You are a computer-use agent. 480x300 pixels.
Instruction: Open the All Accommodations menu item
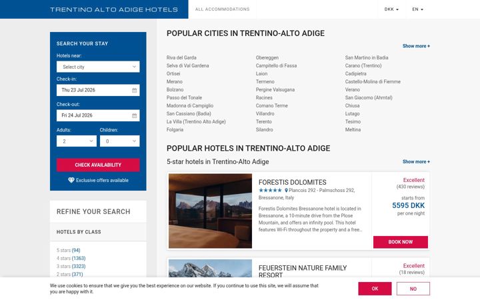click(222, 9)
